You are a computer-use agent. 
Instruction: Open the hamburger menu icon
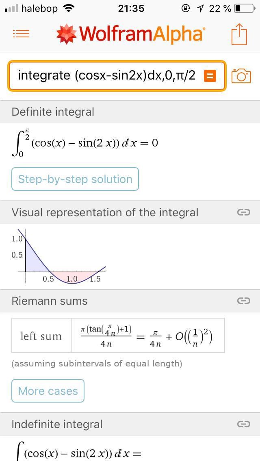tap(21, 34)
